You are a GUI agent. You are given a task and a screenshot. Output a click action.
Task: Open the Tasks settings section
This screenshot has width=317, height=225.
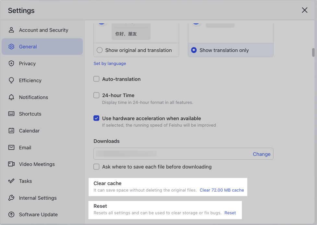coord(25,181)
